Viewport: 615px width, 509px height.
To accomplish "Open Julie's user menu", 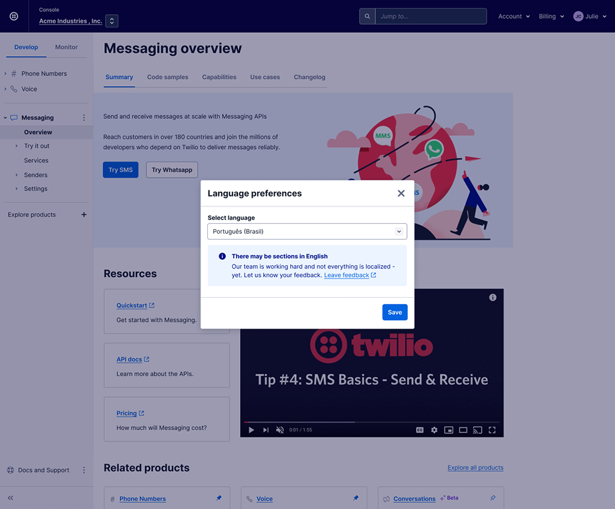I will [x=590, y=17].
